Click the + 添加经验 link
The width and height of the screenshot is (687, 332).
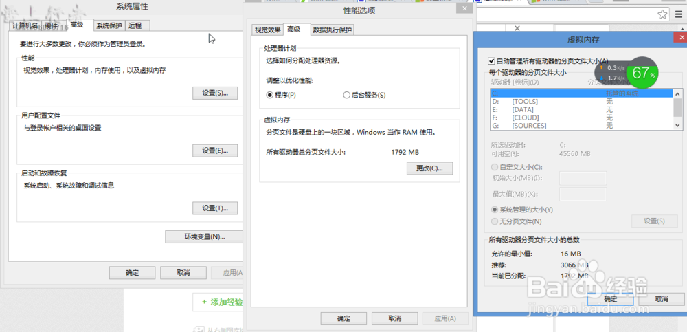222,302
